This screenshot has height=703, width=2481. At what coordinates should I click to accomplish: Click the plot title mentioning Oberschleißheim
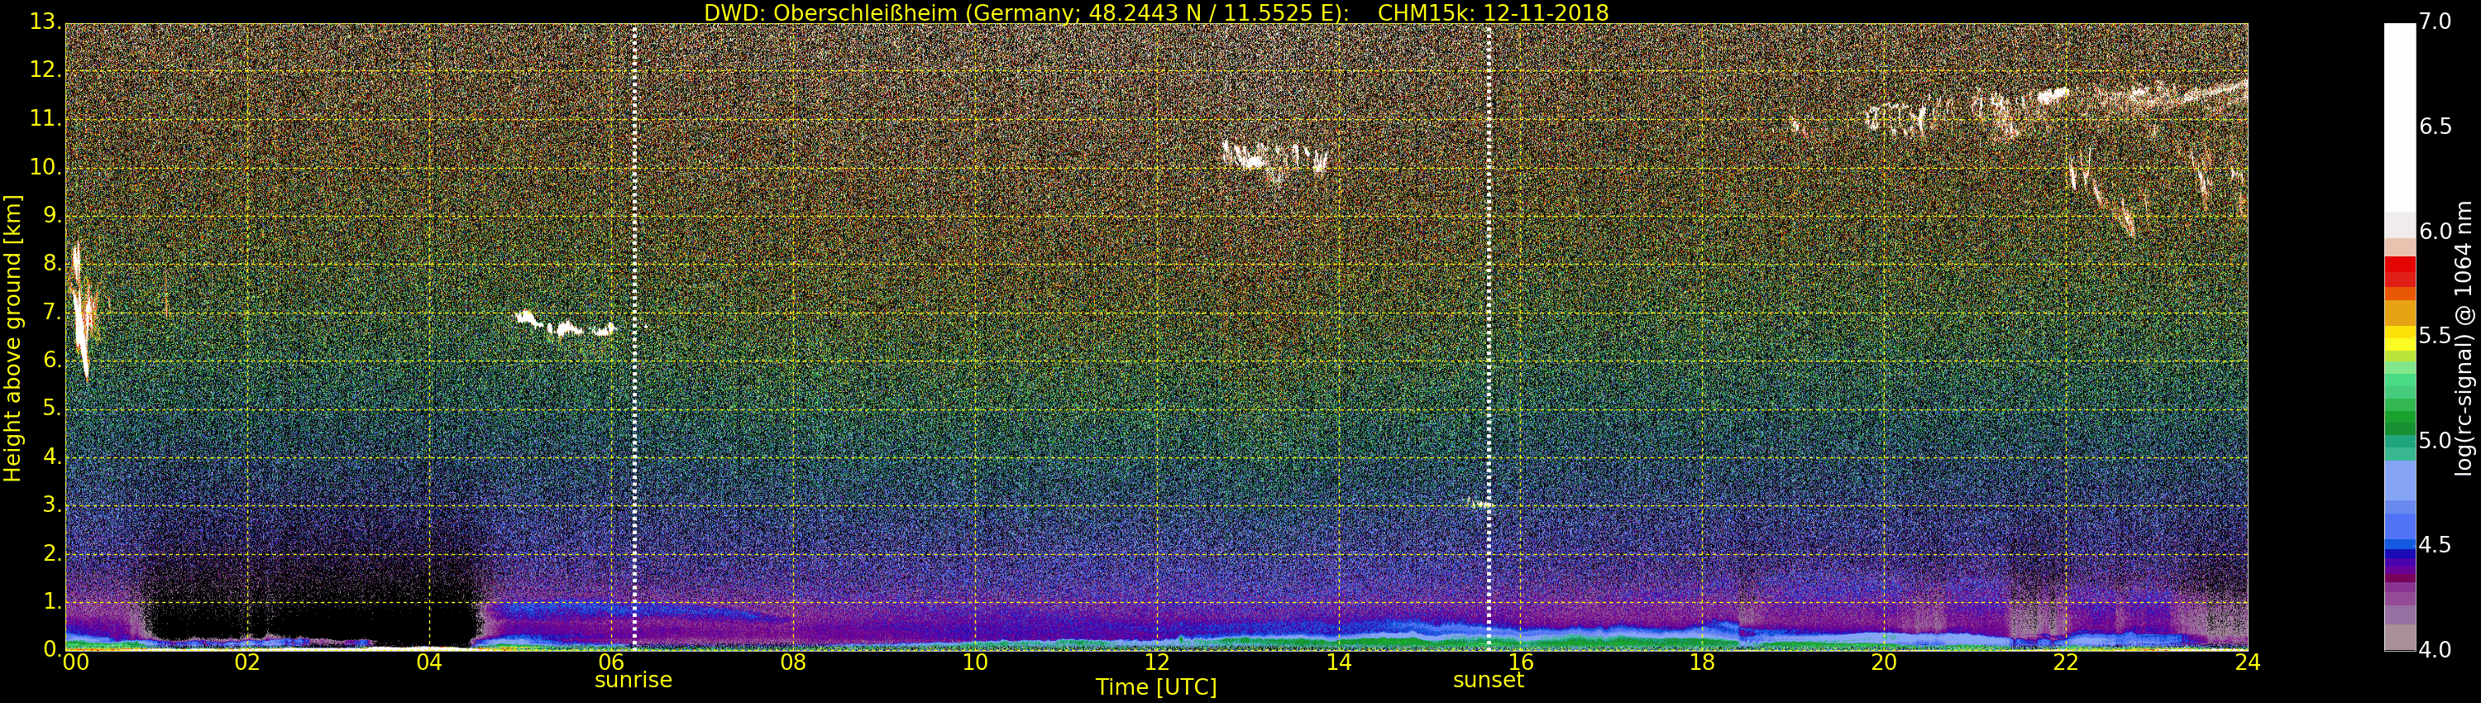pos(1156,12)
